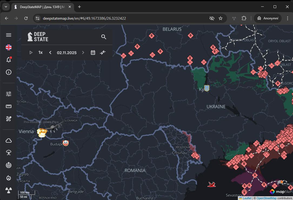Image resolution: width=293 pixels, height=200 pixels.
Task: Open the hamburger menu in the sidebar
Action: 9,35
